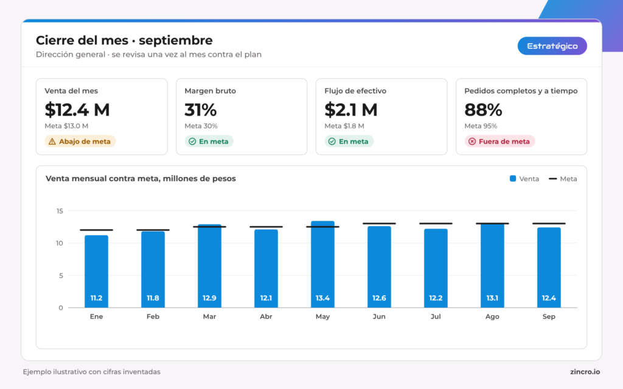Click the Sep bar labeled 12.4
This screenshot has width=623, height=389.
[x=549, y=267]
